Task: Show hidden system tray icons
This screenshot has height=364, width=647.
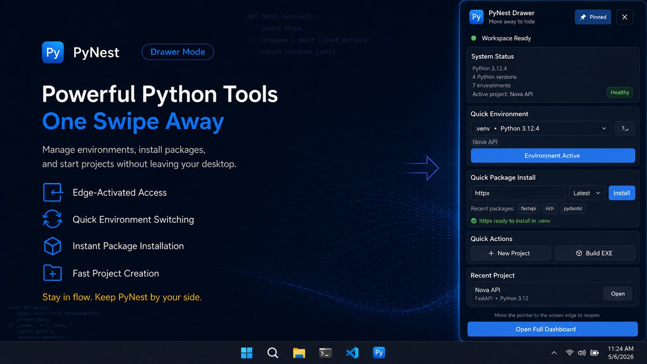Action: 554,353
